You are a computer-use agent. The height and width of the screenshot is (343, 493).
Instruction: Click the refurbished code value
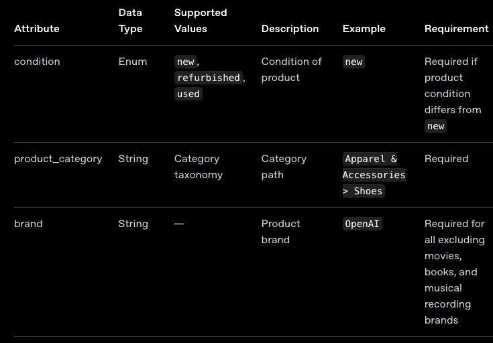point(209,78)
